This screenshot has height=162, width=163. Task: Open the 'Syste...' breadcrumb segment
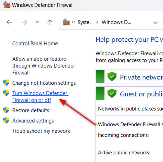click(85, 22)
